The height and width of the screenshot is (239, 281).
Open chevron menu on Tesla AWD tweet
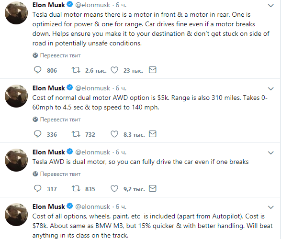pos(270,153)
